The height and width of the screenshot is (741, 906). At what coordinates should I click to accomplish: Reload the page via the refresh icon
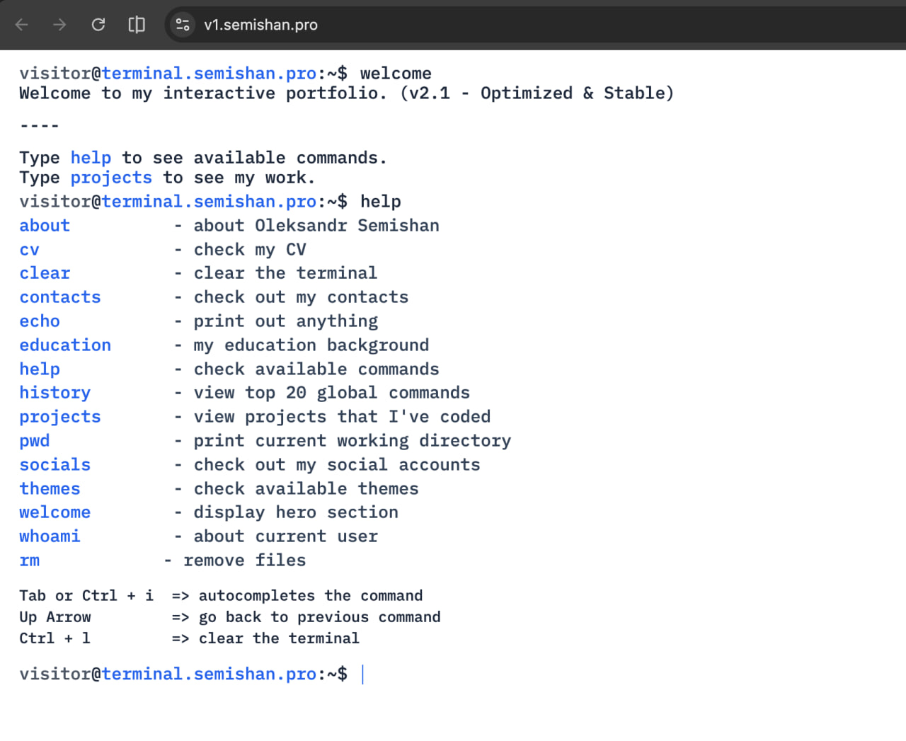point(98,24)
